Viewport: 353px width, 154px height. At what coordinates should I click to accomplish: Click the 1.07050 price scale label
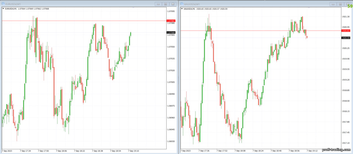tap(171, 47)
